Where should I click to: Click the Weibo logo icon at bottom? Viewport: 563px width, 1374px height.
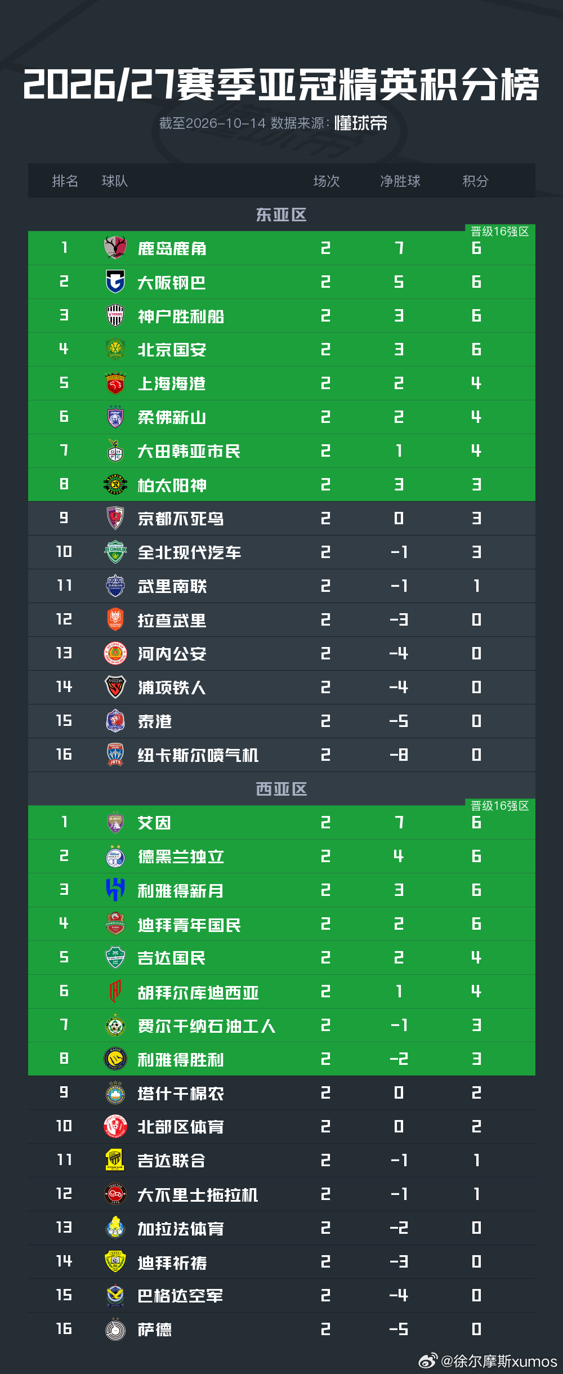(428, 1361)
